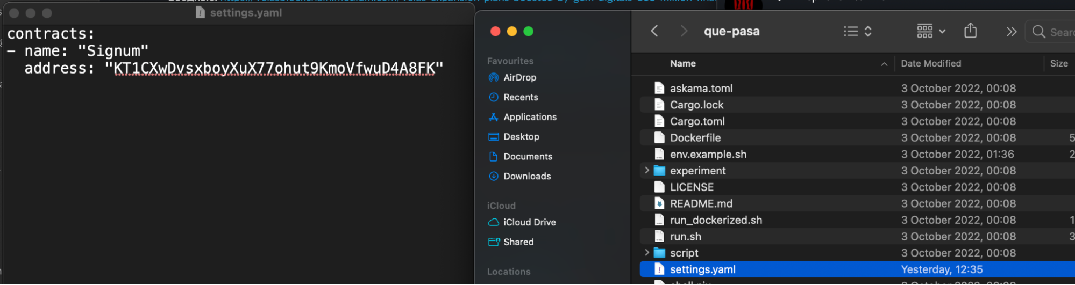This screenshot has width=1075, height=285.
Task: Click the Finder back navigation arrow
Action: (654, 31)
